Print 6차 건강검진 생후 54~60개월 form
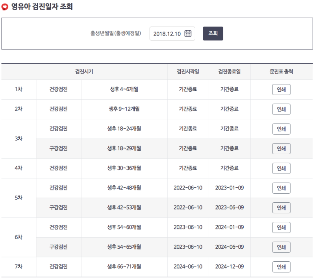315x279 pixels. coord(281,227)
